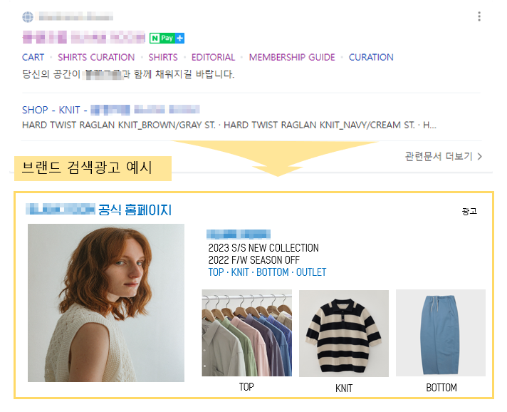Screen dimensions: 507x412
Task: Open the MEMBERSHIP GUIDE link
Action: [292, 57]
